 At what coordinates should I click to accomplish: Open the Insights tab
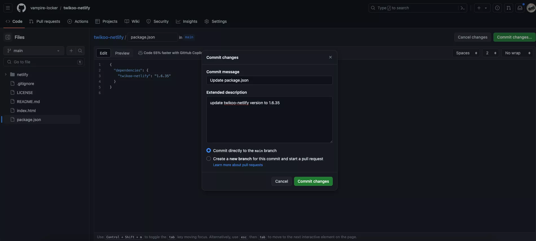click(186, 21)
